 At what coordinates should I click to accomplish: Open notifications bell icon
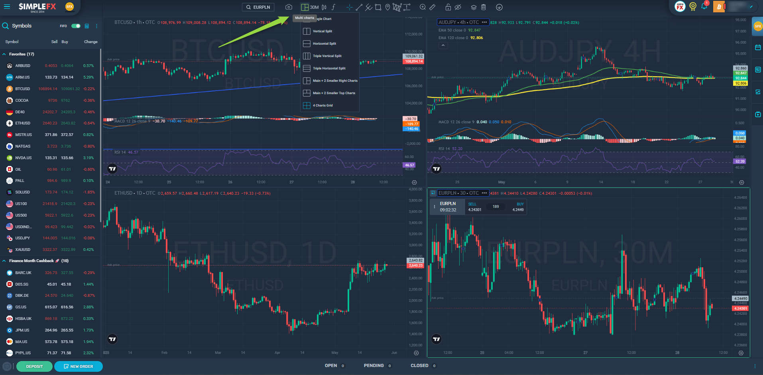pyautogui.click(x=704, y=7)
